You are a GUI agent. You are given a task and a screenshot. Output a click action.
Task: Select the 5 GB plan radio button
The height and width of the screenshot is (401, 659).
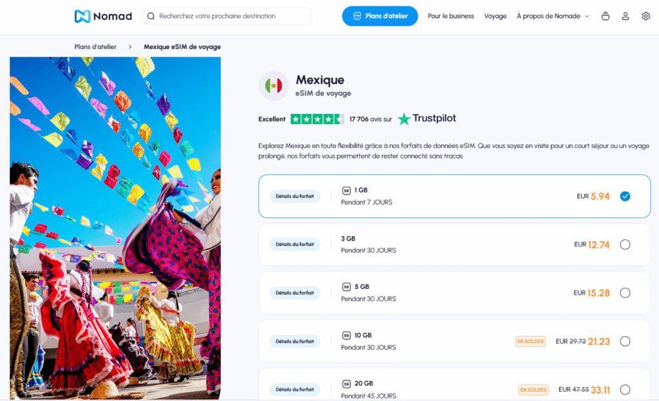click(625, 293)
